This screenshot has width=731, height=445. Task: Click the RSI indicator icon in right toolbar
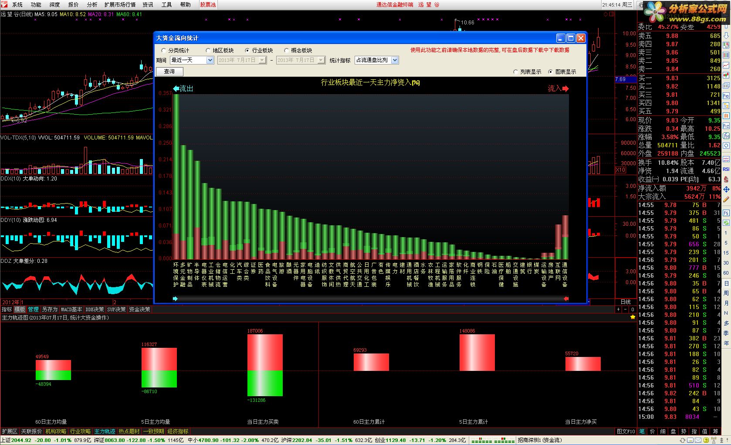coord(726,169)
